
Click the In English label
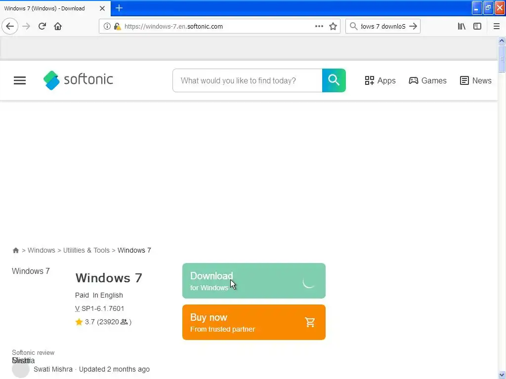pyautogui.click(x=108, y=296)
